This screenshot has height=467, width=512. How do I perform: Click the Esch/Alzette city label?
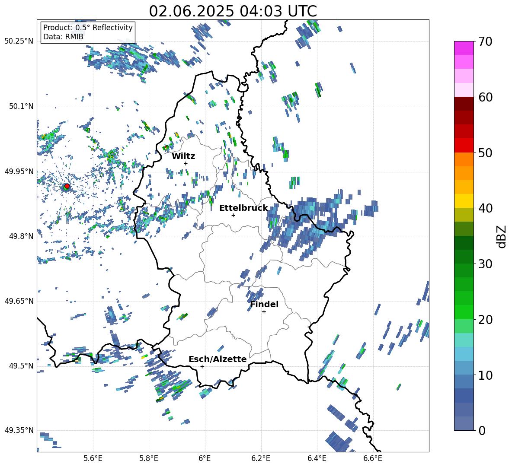click(218, 359)
